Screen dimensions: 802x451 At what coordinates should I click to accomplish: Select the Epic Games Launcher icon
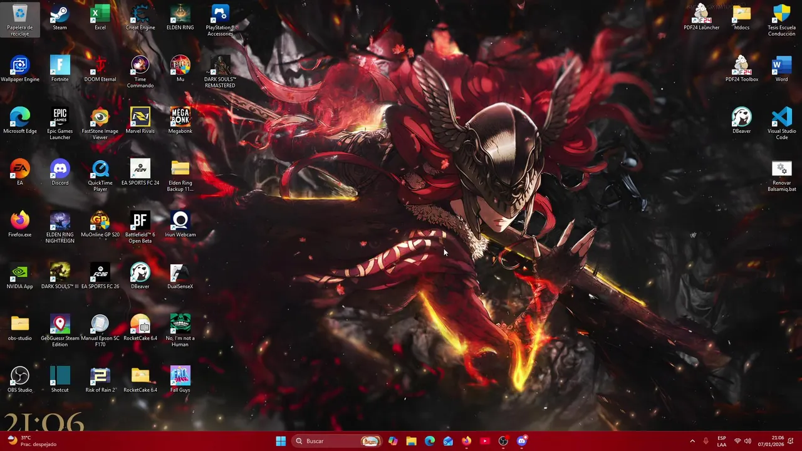click(x=60, y=123)
